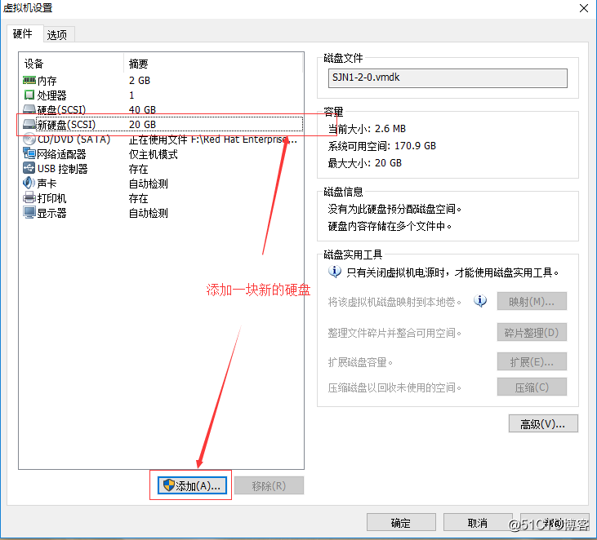Click the 压缩(C) button
The width and height of the screenshot is (597, 540).
pyautogui.click(x=532, y=387)
